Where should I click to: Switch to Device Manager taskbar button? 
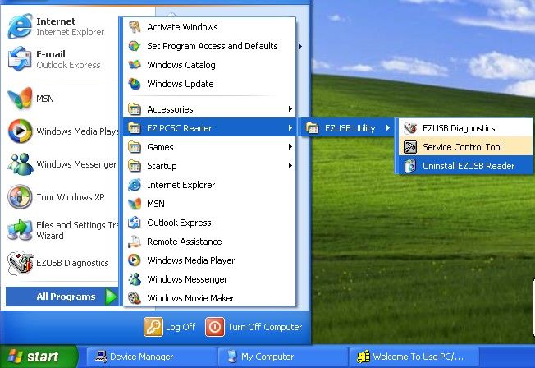152,356
